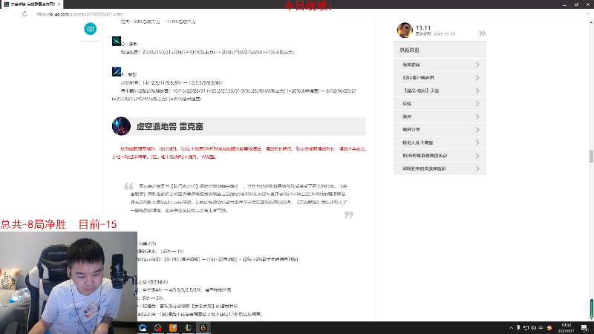
Task: Expand the chevron on the 装备 row
Action: (x=477, y=117)
